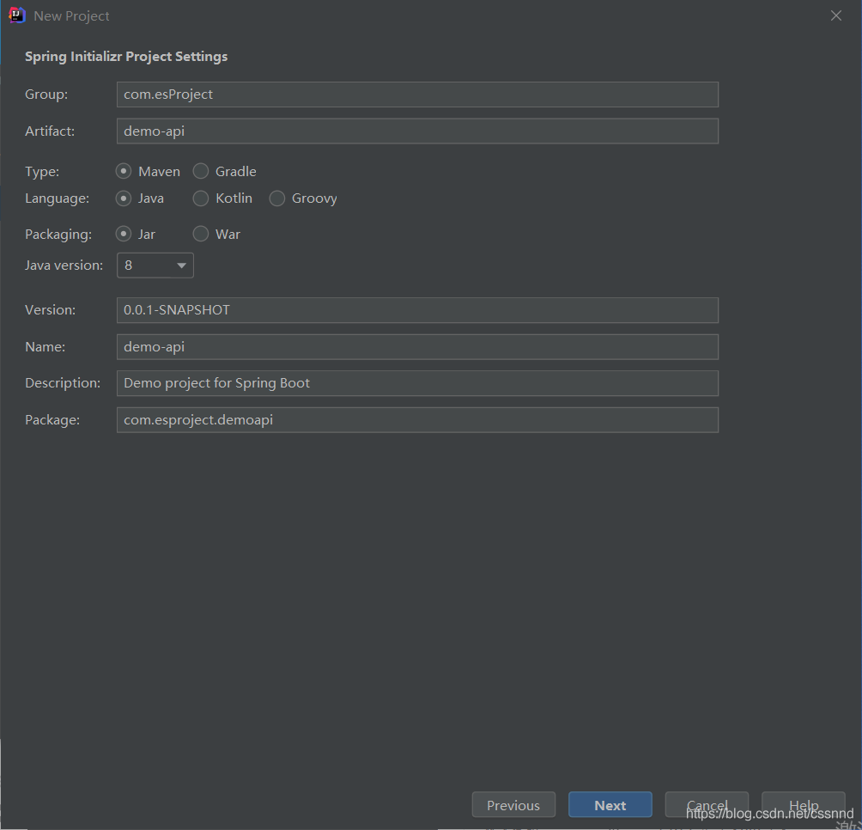
Task: Edit the Description text field
Action: pyautogui.click(x=417, y=383)
